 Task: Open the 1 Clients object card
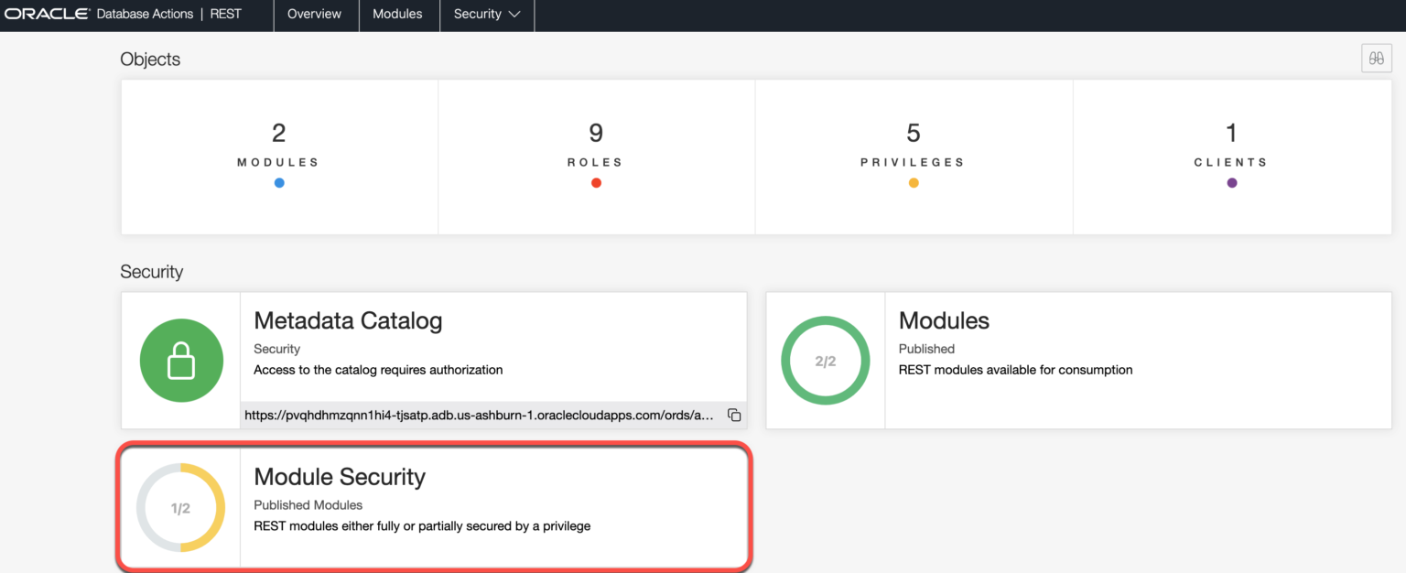coord(1232,157)
